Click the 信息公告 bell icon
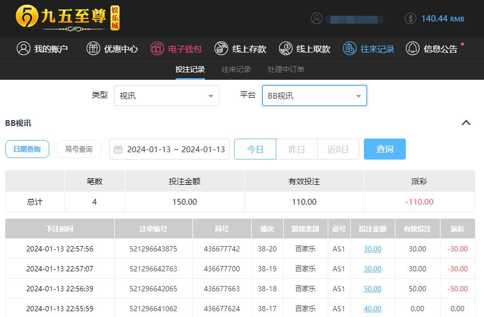 tap(412, 49)
